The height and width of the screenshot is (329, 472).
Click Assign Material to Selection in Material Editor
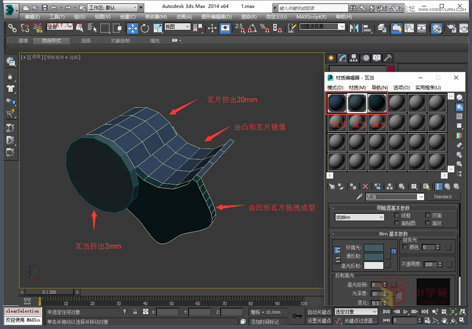pyautogui.click(x=352, y=186)
